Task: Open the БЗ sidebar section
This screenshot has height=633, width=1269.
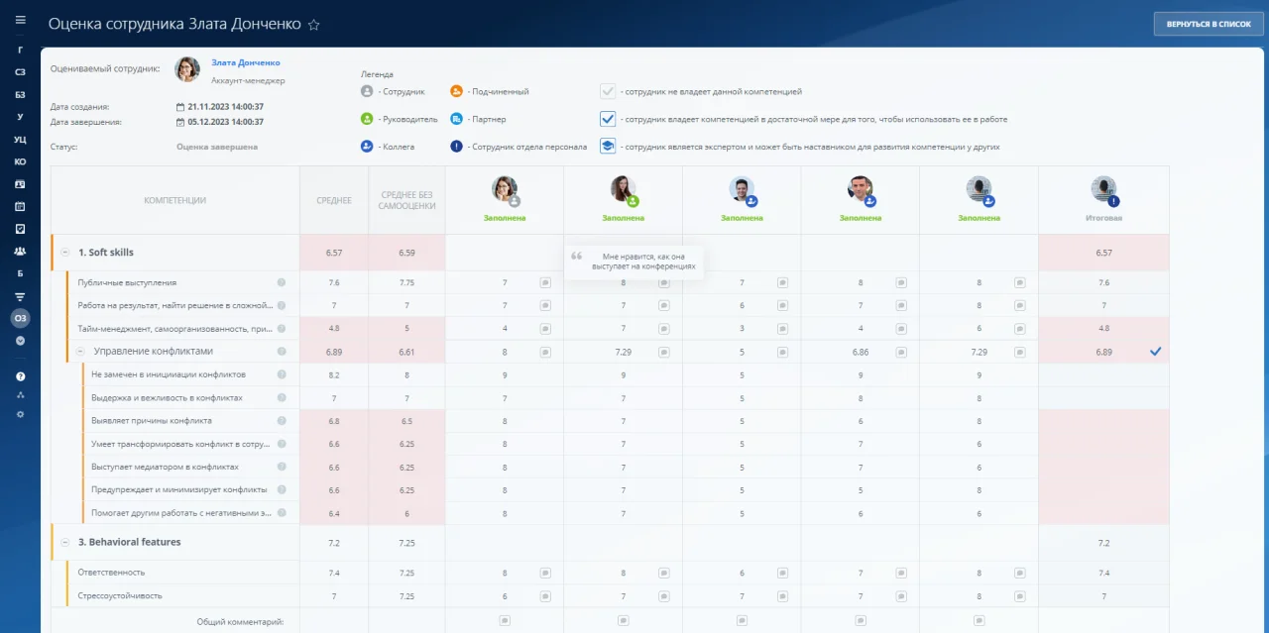Action: coord(20,94)
